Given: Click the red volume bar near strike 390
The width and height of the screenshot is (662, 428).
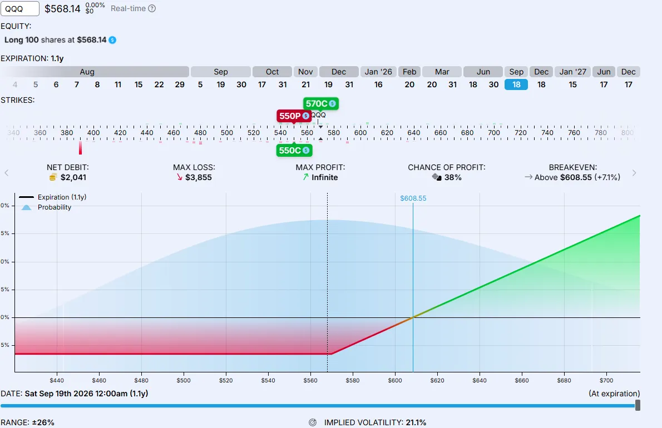Looking at the screenshot, I should click(x=80, y=148).
